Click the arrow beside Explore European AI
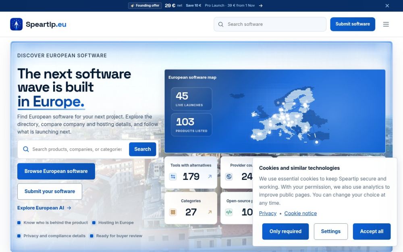This screenshot has height=252, width=403. coord(69,208)
